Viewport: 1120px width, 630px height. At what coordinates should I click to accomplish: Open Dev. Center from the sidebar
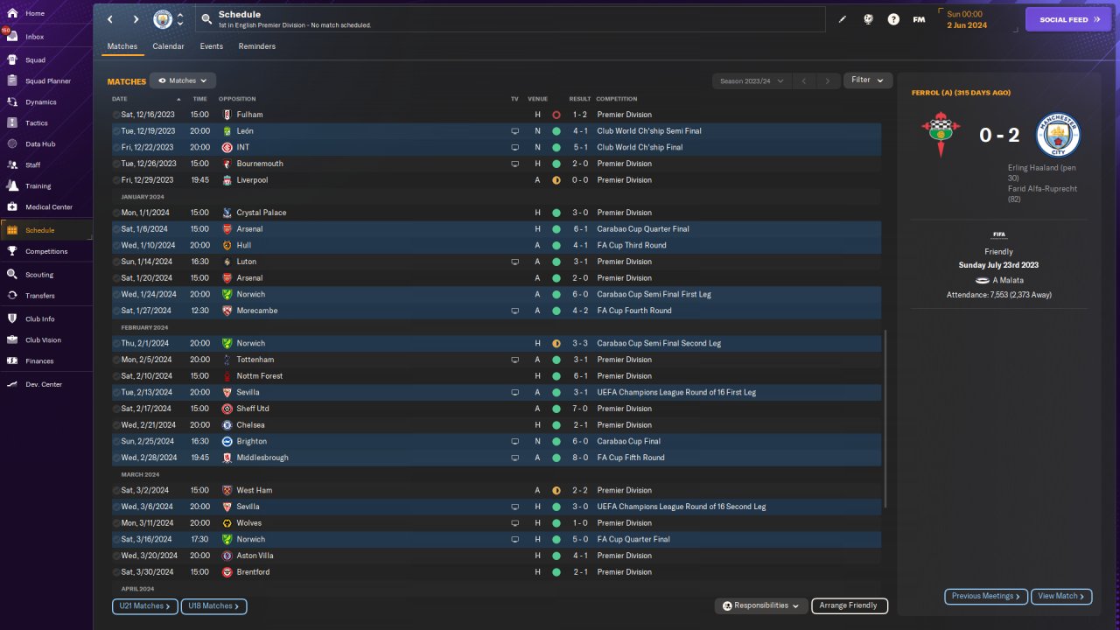[x=46, y=385]
